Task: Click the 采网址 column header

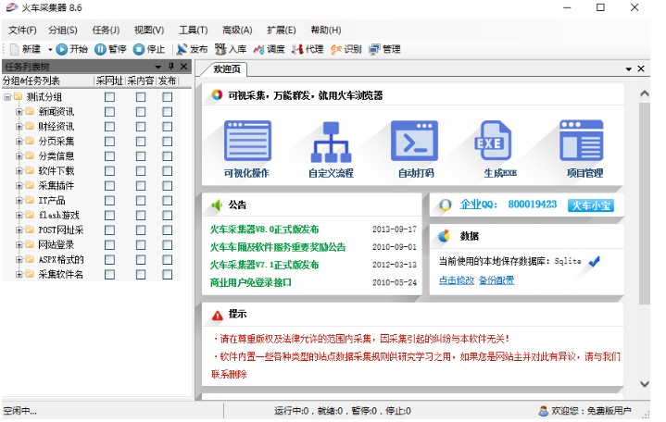Action: point(109,81)
